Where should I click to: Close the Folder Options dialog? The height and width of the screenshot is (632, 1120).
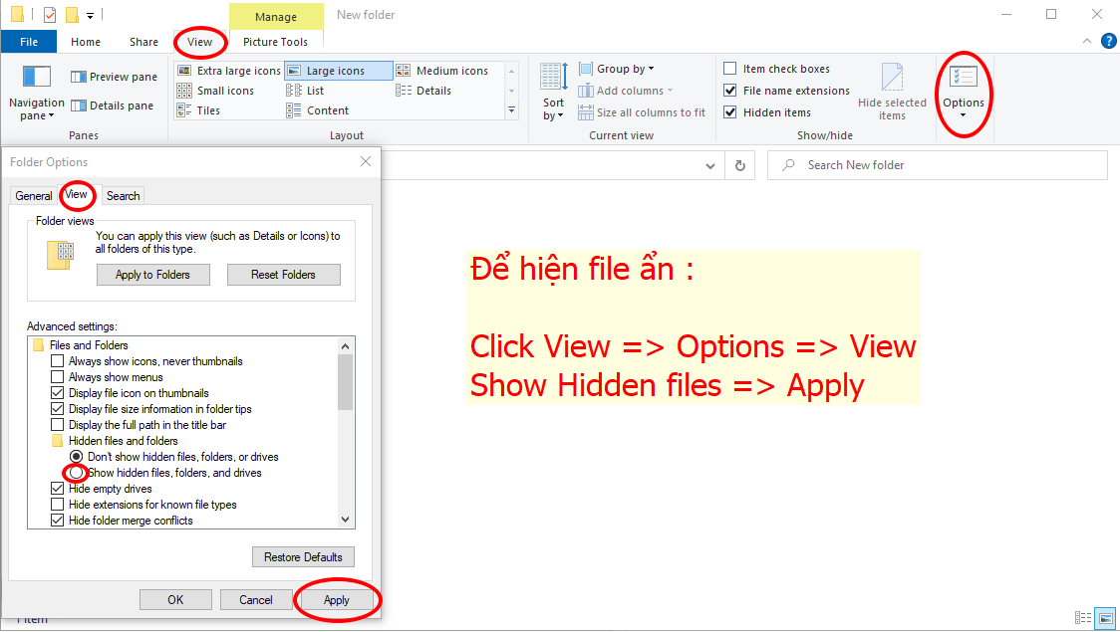pyautogui.click(x=366, y=162)
